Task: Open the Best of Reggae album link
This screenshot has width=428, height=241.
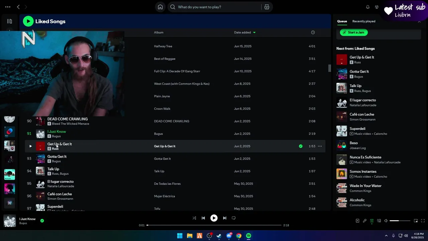Action: pyautogui.click(x=165, y=59)
